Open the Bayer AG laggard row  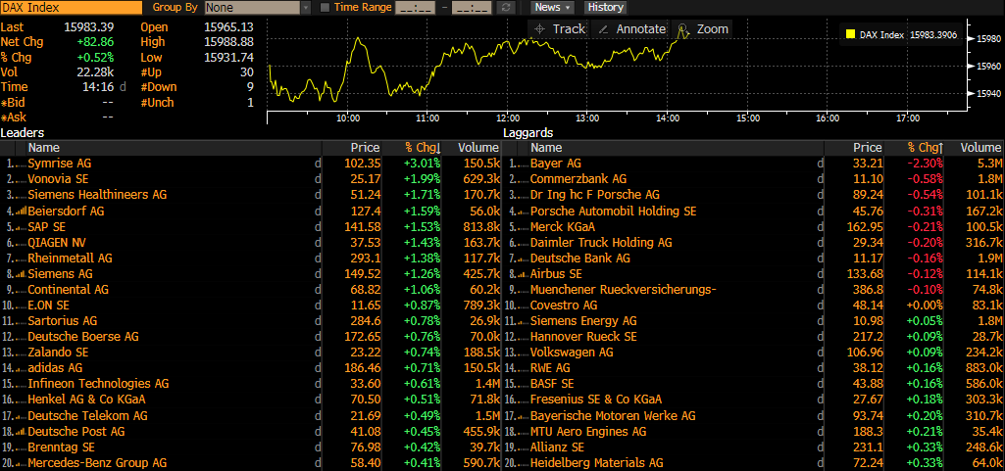point(556,164)
